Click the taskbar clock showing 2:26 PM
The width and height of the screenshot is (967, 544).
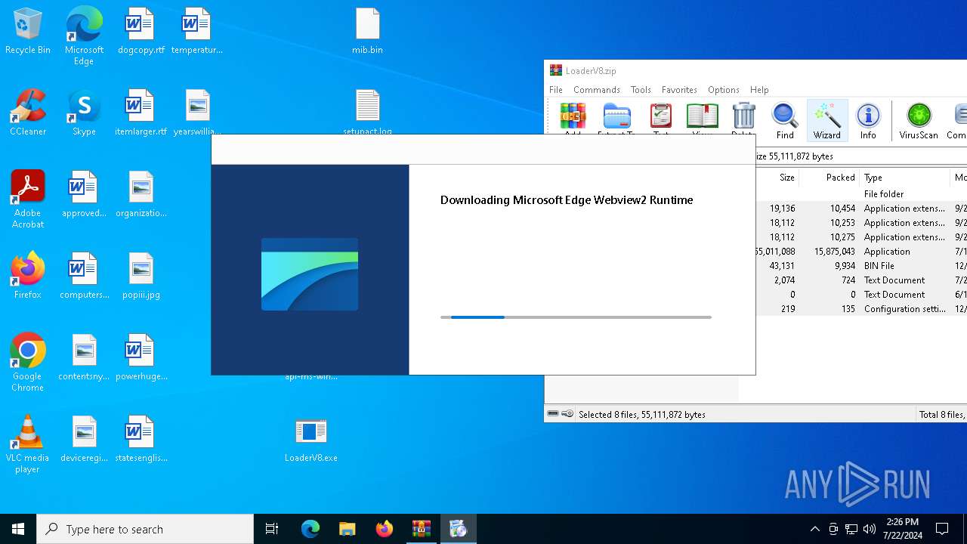coord(902,529)
